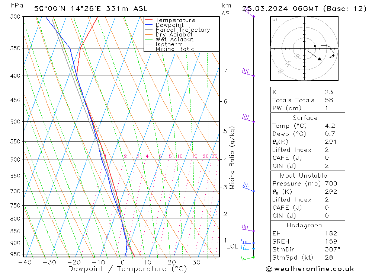Image resolution: width=372 pixels, height=273 pixels.
Task: Click the 30 temperature axis label
Action: click(x=196, y=262)
